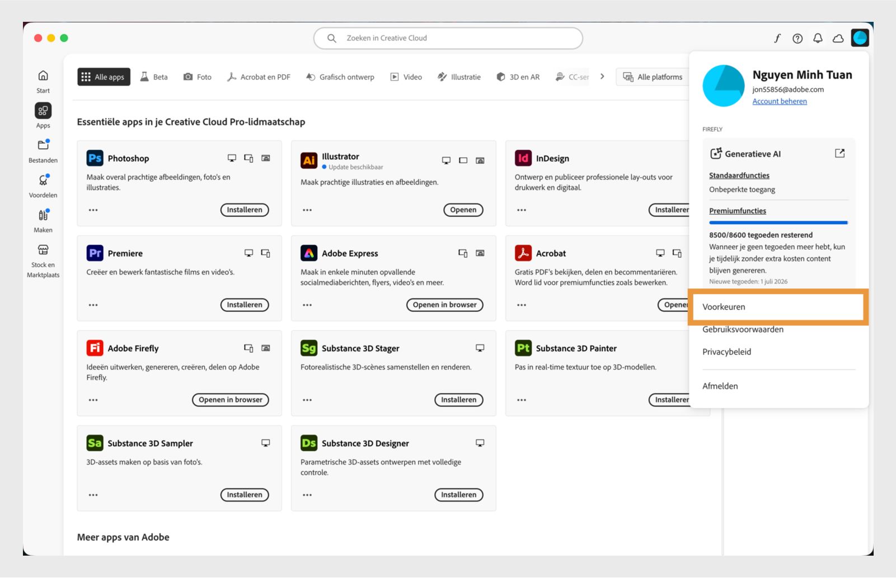Open Adobe Firefly in browser button

pos(231,400)
